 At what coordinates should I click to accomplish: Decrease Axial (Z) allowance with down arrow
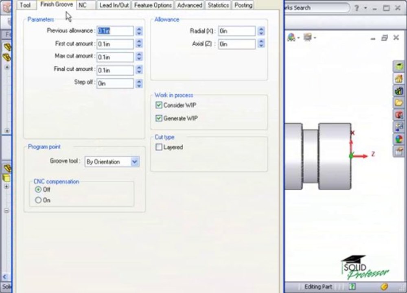(261, 46)
